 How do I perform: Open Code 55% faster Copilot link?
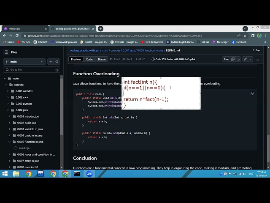[173, 59]
